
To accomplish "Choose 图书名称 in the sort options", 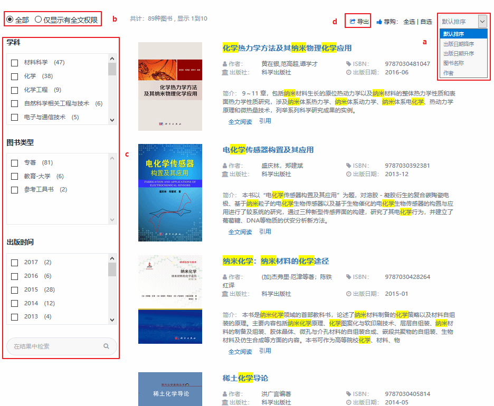I will click(x=453, y=63).
